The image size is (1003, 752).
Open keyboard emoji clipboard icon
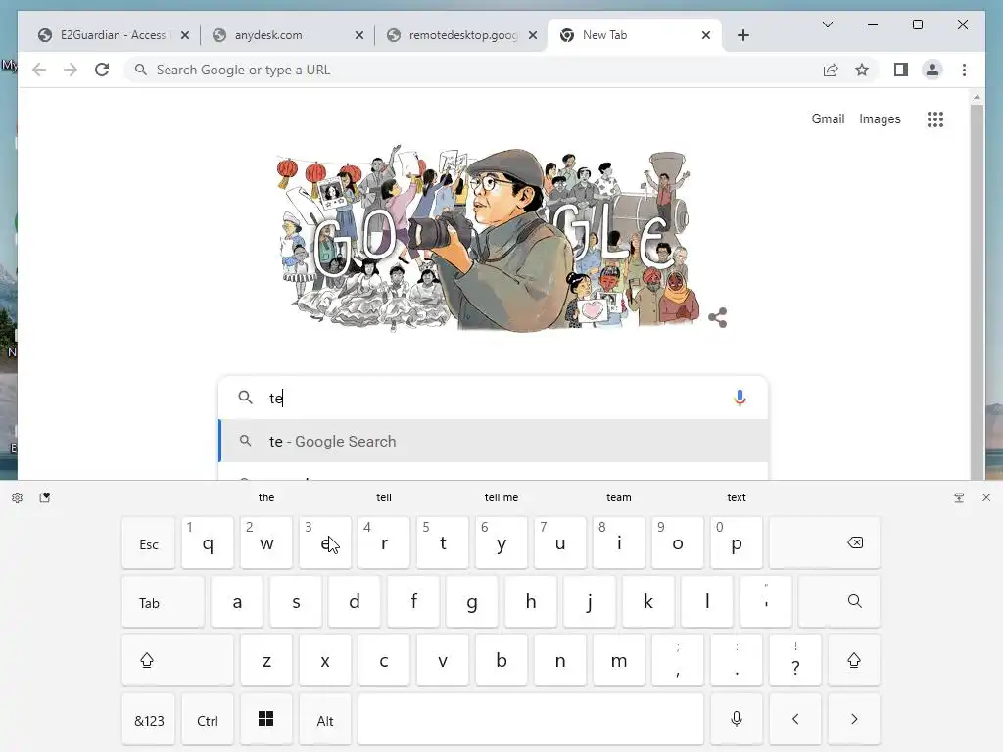click(x=45, y=497)
